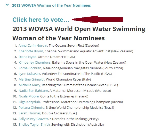Visit the Lynn Kubasek link
Screen dimensions: 153x129
(29, 74)
